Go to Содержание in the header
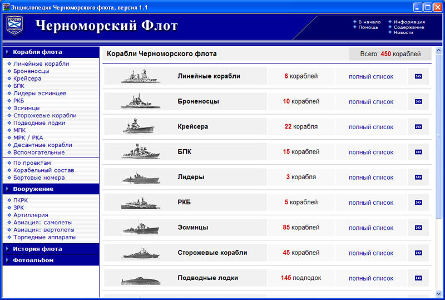The image size is (445, 300). click(409, 27)
